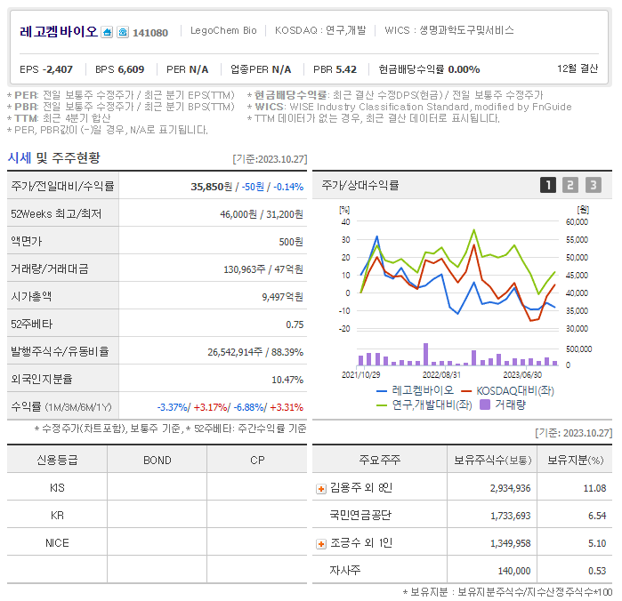Click the PBR value 5.42
Image resolution: width=622 pixels, height=601 pixels.
tap(346, 69)
